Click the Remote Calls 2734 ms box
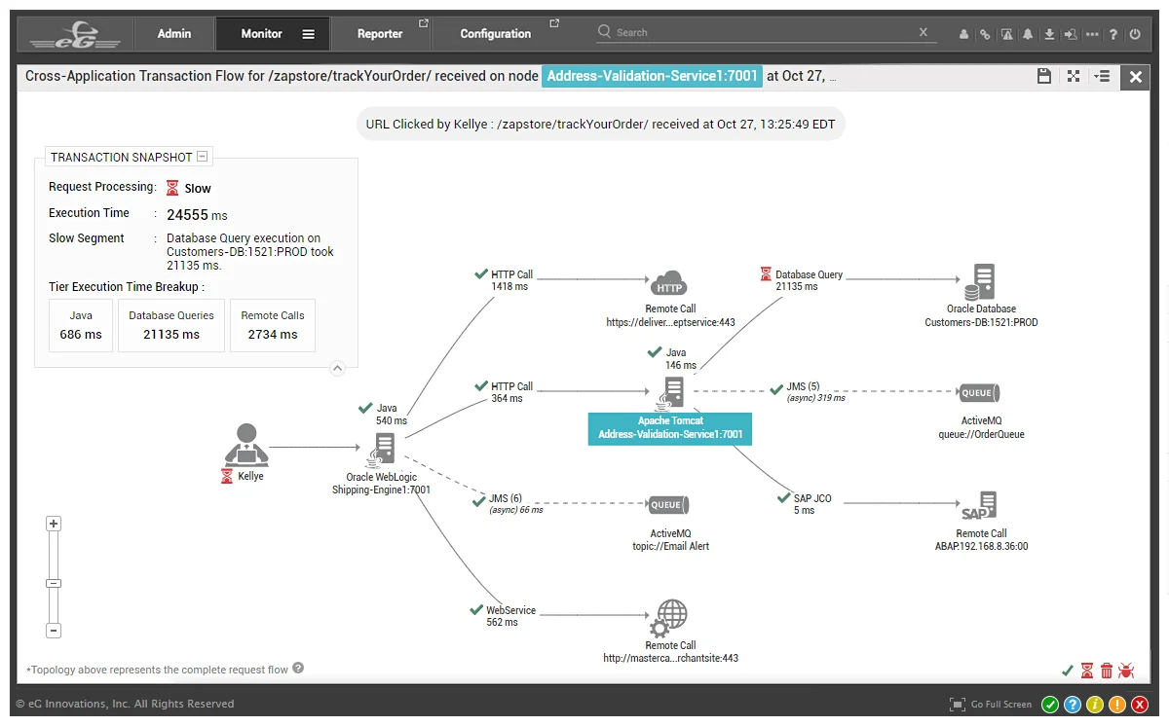The height and width of the screenshot is (726, 1169). (x=273, y=325)
